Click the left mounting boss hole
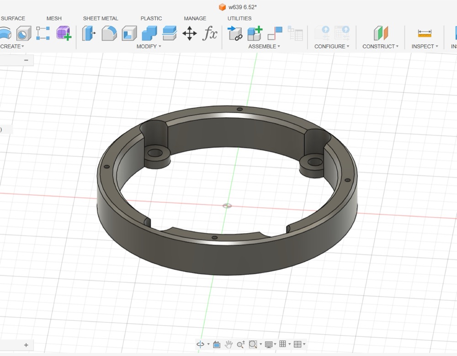 155,153
